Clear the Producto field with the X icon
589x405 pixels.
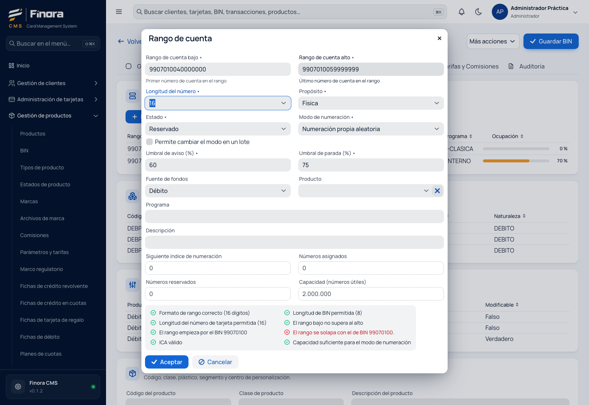[437, 191]
